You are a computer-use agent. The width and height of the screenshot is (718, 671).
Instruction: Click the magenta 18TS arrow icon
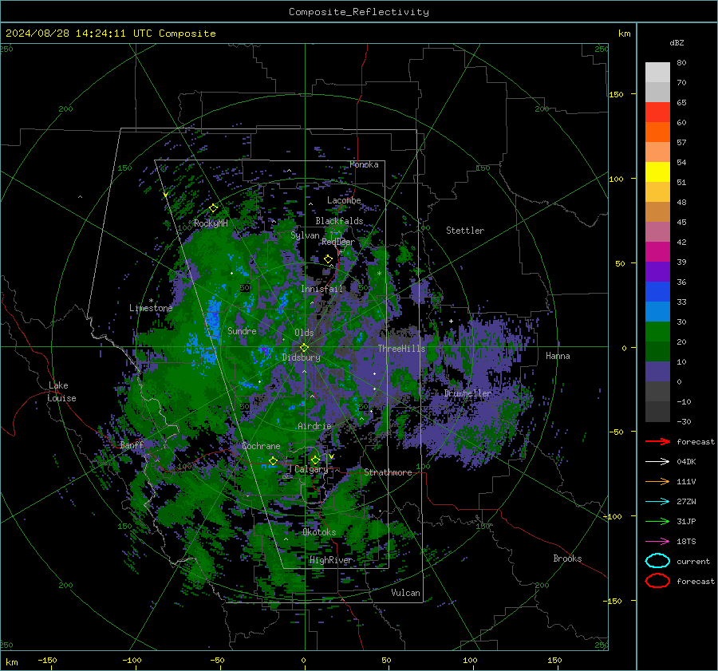point(657,542)
